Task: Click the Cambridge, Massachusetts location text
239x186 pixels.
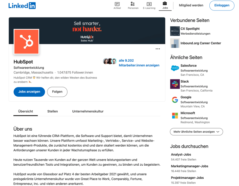Action: click(x=33, y=72)
